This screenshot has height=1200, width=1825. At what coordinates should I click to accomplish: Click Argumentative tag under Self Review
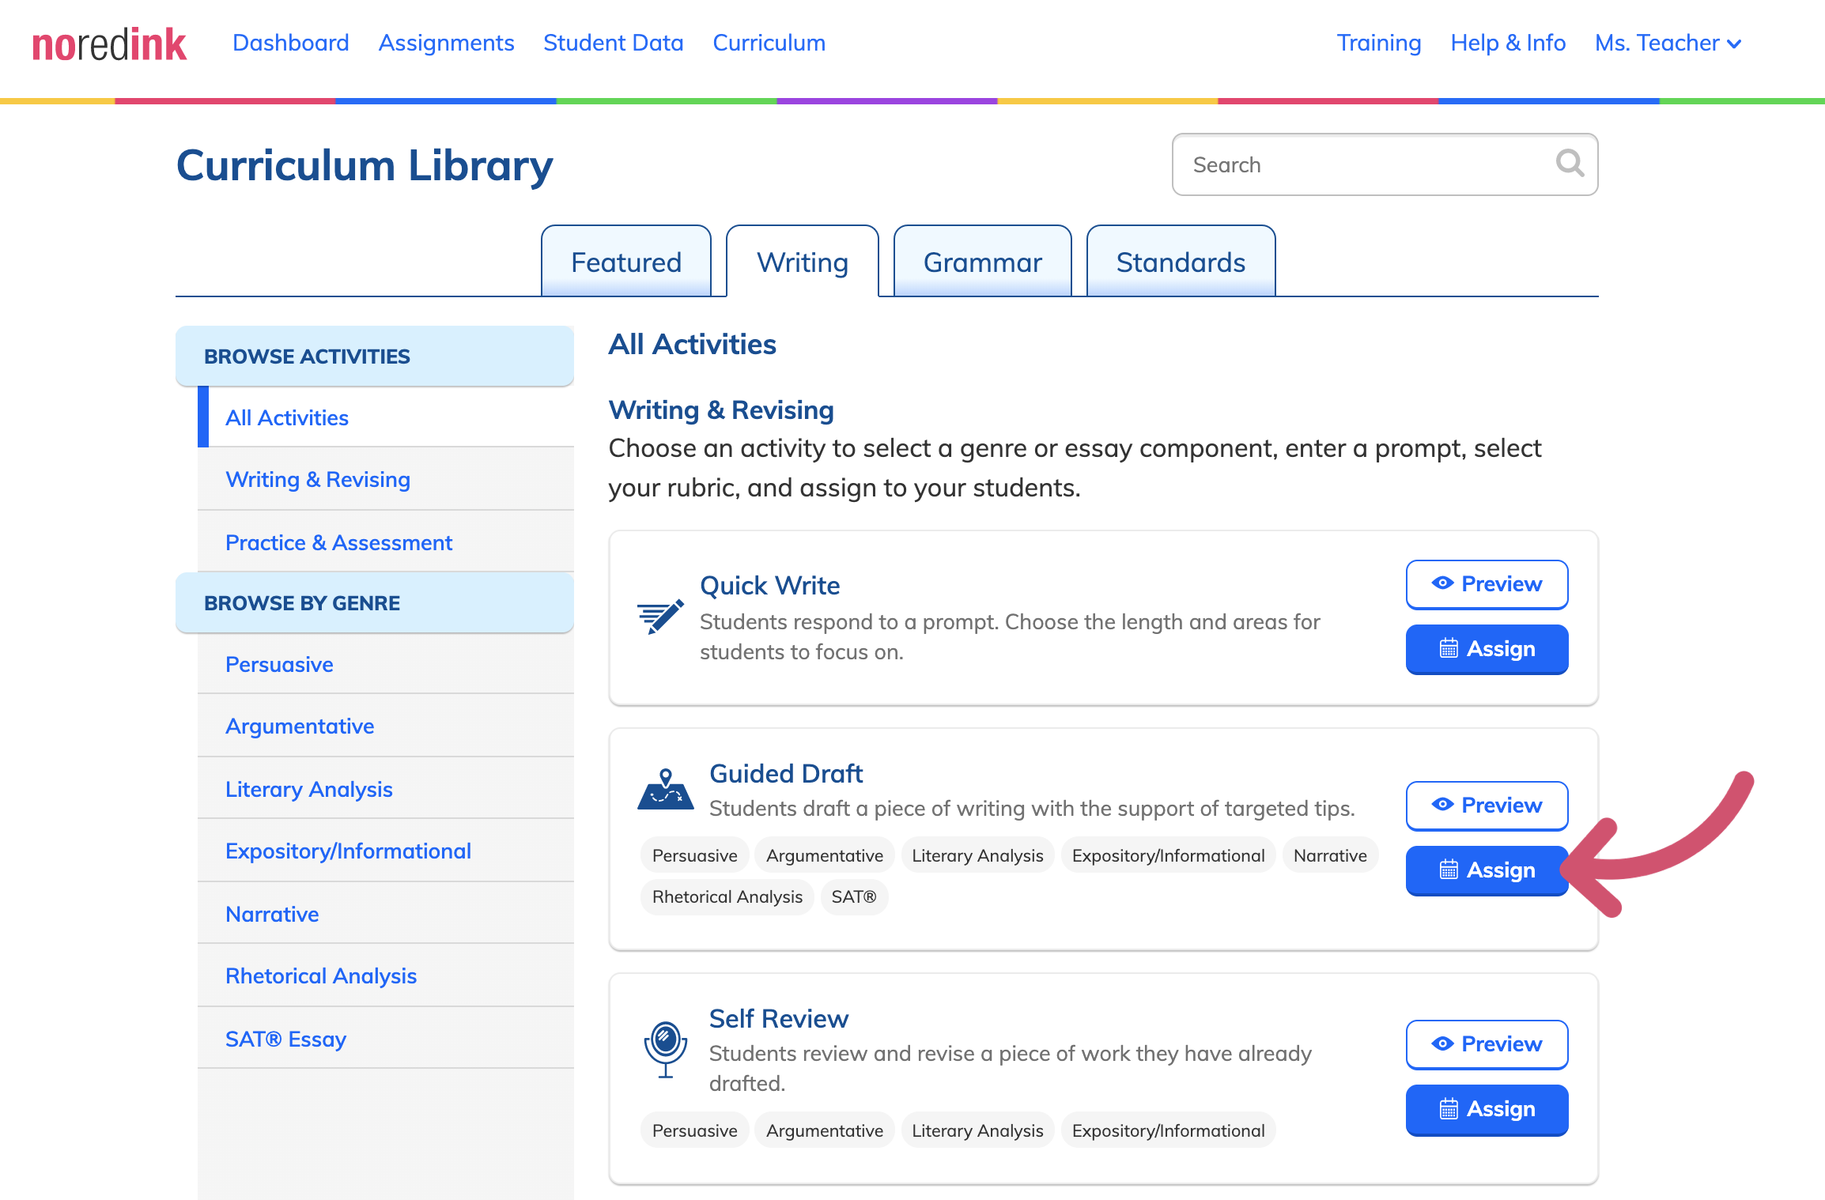tap(825, 1130)
